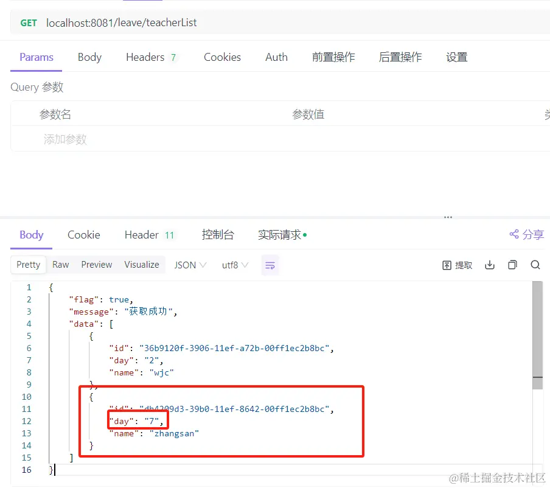Open the Auth tab

coord(276,57)
